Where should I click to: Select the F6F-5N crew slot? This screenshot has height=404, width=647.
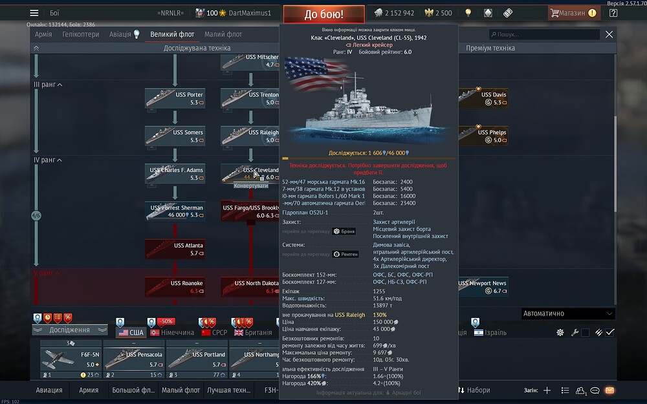pyautogui.click(x=71, y=359)
